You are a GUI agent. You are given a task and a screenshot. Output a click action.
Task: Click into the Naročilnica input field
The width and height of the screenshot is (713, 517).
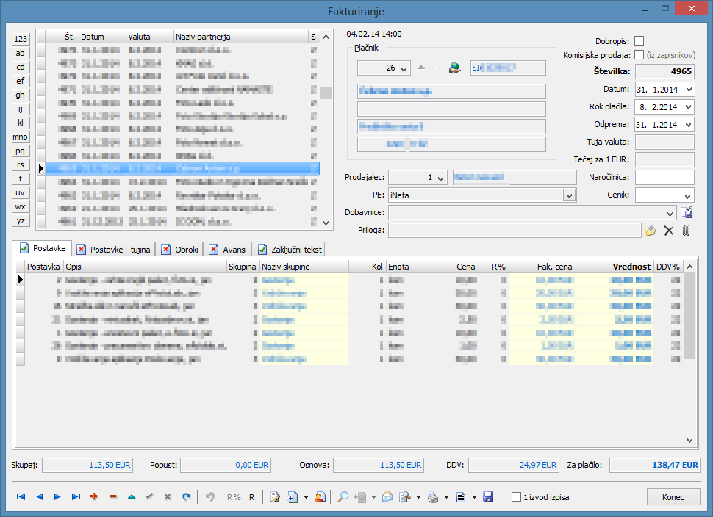click(664, 177)
